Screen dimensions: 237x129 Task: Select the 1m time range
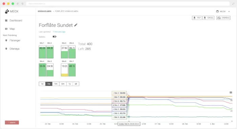[56, 84]
